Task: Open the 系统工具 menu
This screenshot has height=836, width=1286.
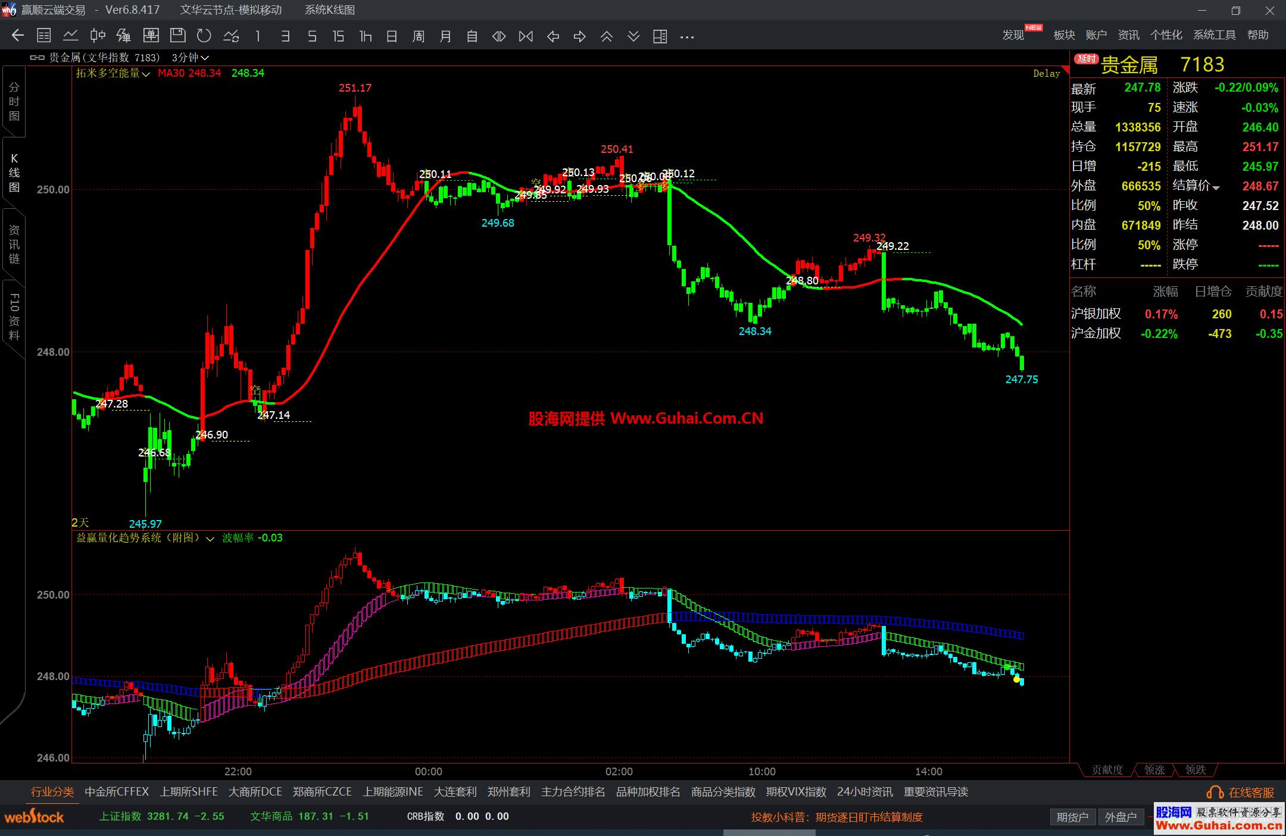Action: tap(1215, 35)
